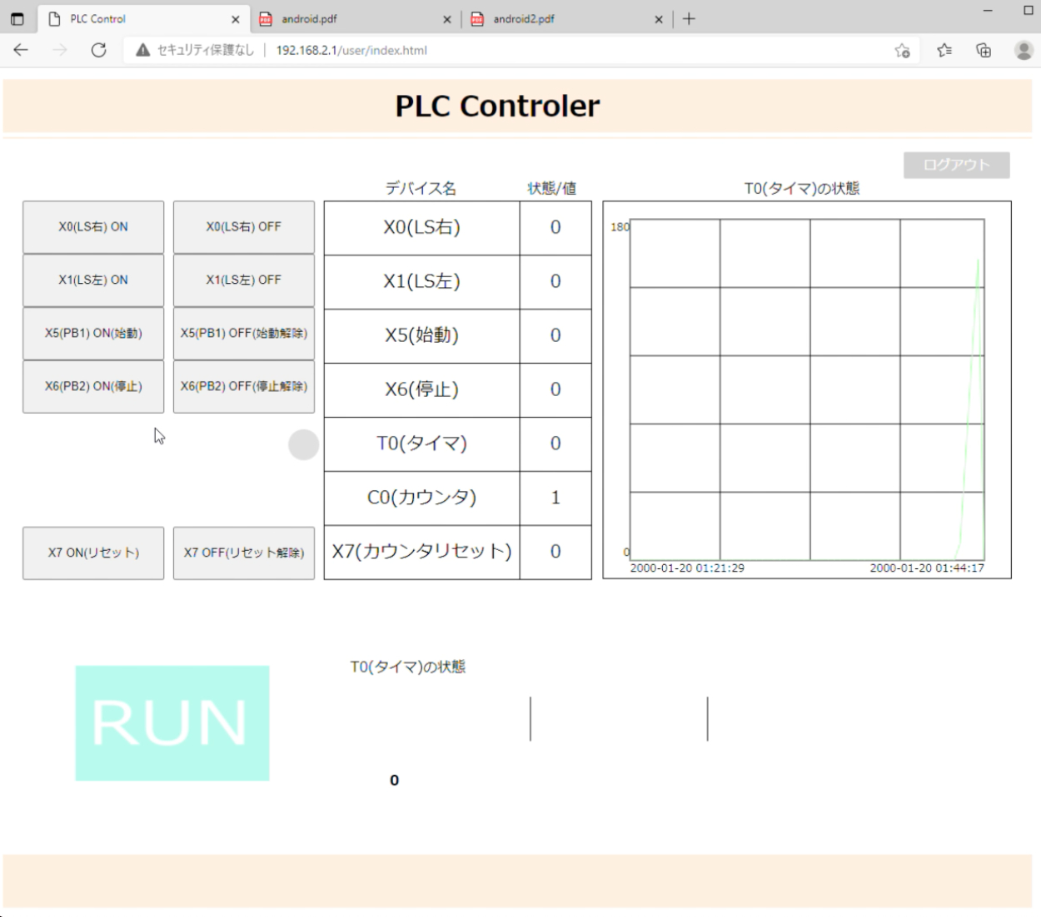This screenshot has width=1041, height=917.
Task: Click X7 ON(リセット) reset button
Action: 93,553
